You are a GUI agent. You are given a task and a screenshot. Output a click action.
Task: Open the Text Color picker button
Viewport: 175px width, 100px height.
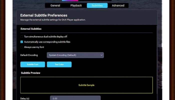(59, 64)
